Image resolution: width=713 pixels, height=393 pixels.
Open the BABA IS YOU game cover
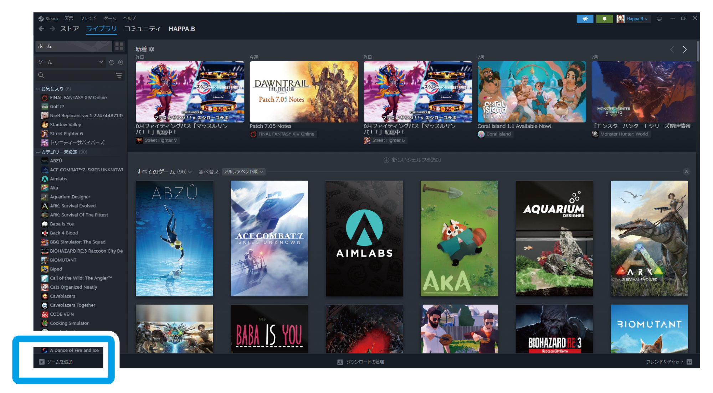tap(269, 329)
